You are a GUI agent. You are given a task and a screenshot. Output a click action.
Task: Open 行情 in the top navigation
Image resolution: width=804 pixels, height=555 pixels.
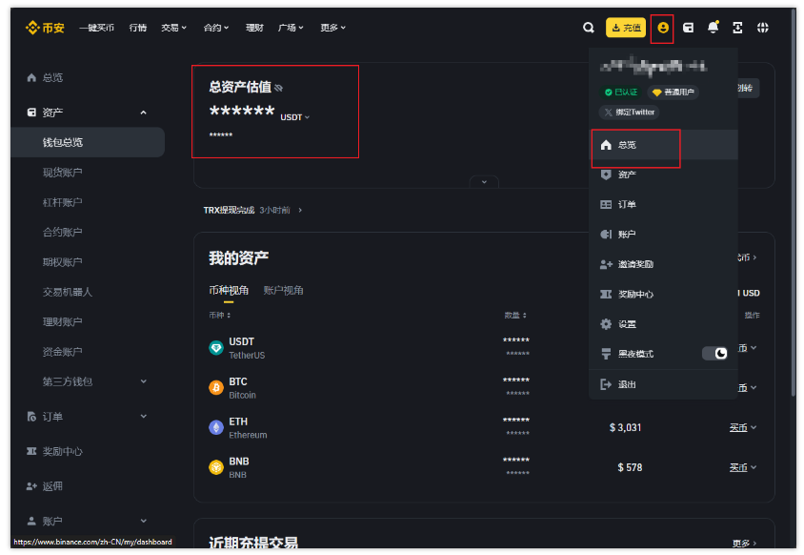[x=139, y=28]
